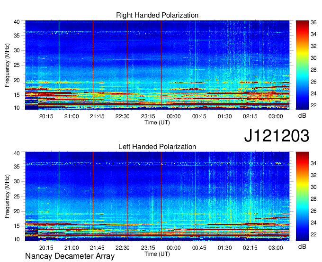
Task: Click the "30" frequency tick of Right Handed plot
Action: coord(17,50)
